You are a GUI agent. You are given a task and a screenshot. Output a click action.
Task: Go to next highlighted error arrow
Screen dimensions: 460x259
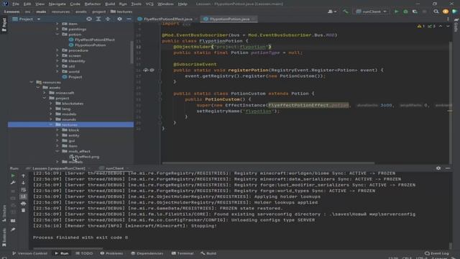[x=448, y=26]
